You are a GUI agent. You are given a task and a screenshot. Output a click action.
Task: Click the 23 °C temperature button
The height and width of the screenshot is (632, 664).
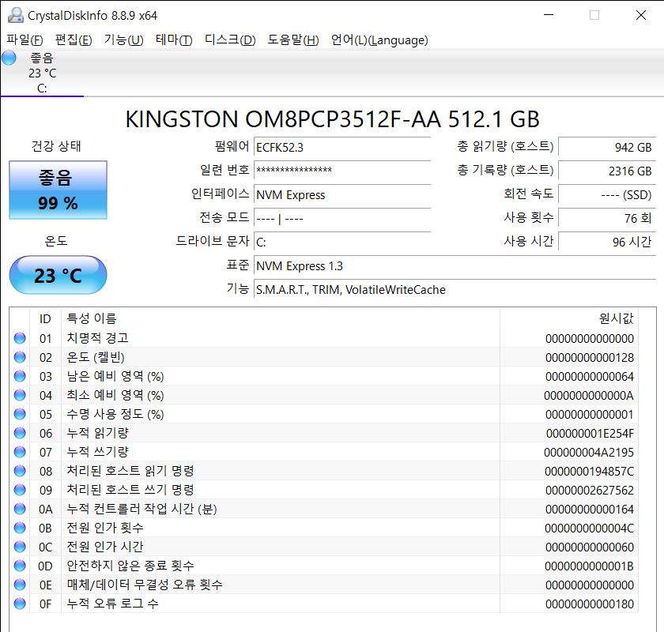(x=58, y=275)
